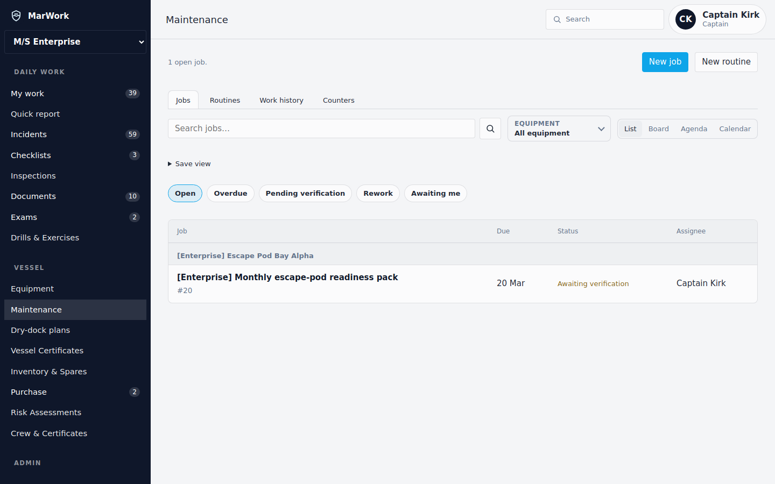The width and height of the screenshot is (775, 484).
Task: Click the New job button
Action: (665, 62)
